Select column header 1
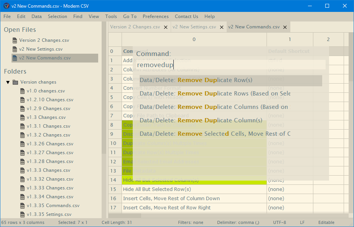Viewport: 354px width, 227px height. (x=290, y=39)
